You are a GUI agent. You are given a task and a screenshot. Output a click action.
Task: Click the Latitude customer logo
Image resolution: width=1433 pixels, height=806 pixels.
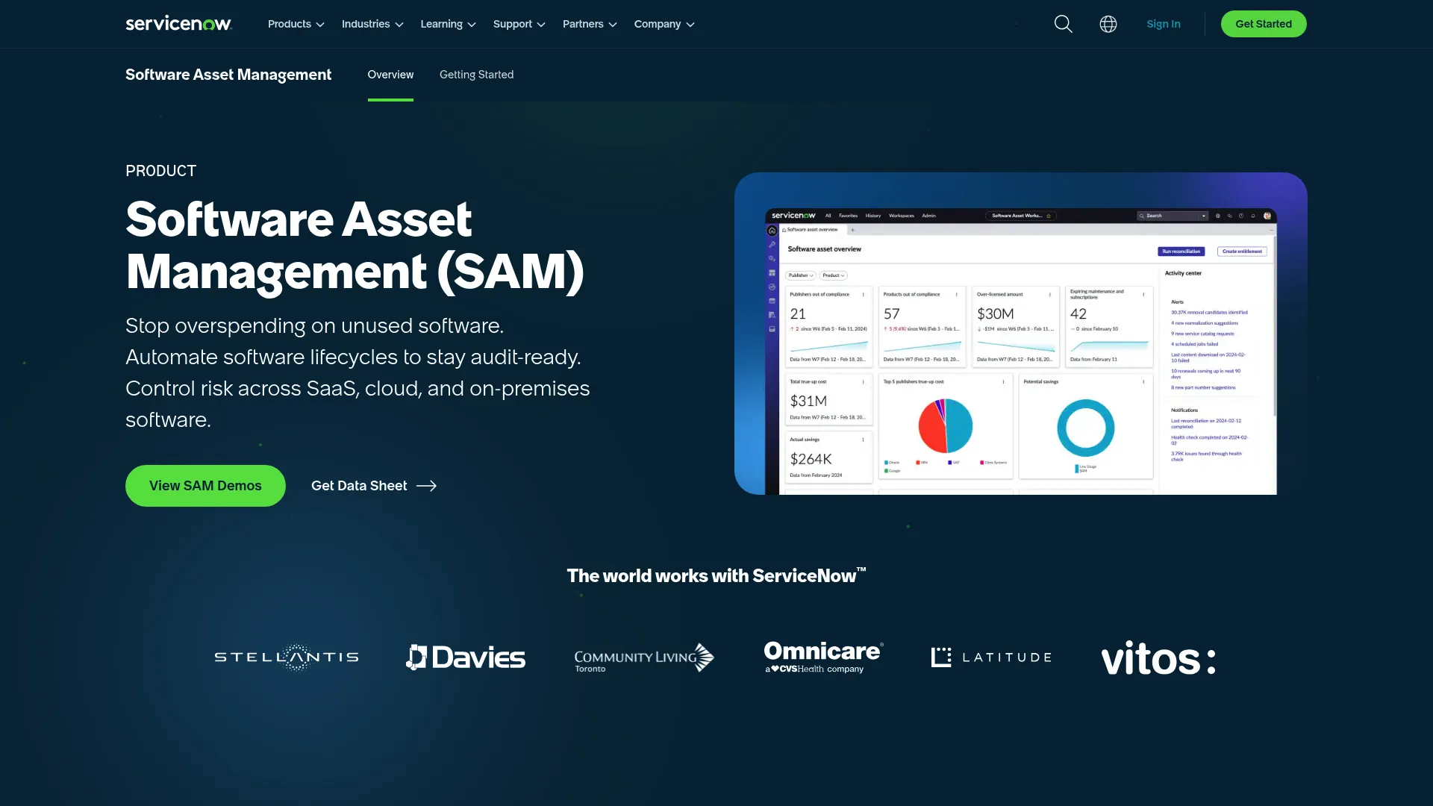[991, 657]
